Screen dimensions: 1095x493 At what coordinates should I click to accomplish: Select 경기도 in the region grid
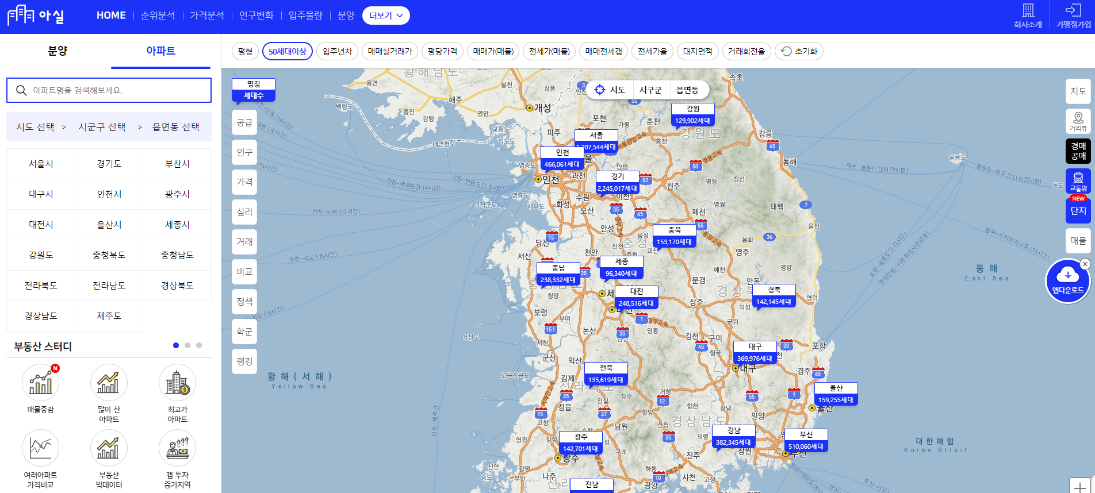click(109, 164)
